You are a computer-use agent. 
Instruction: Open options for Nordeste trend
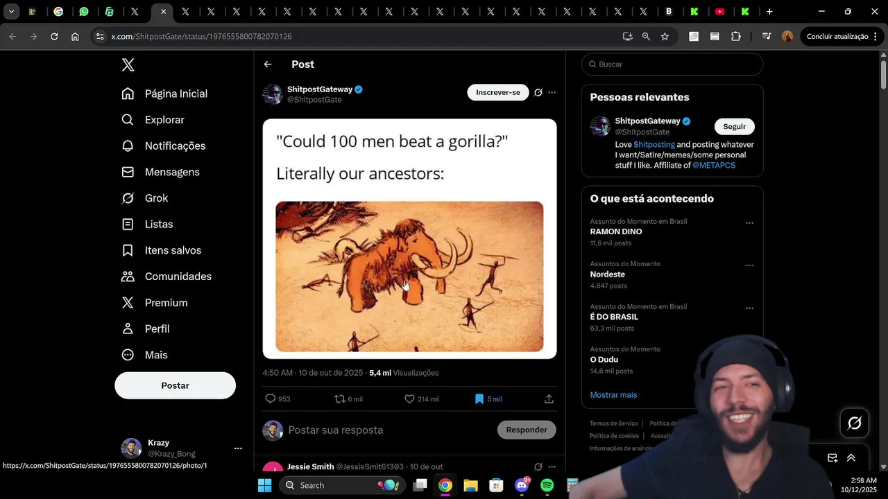(x=749, y=265)
